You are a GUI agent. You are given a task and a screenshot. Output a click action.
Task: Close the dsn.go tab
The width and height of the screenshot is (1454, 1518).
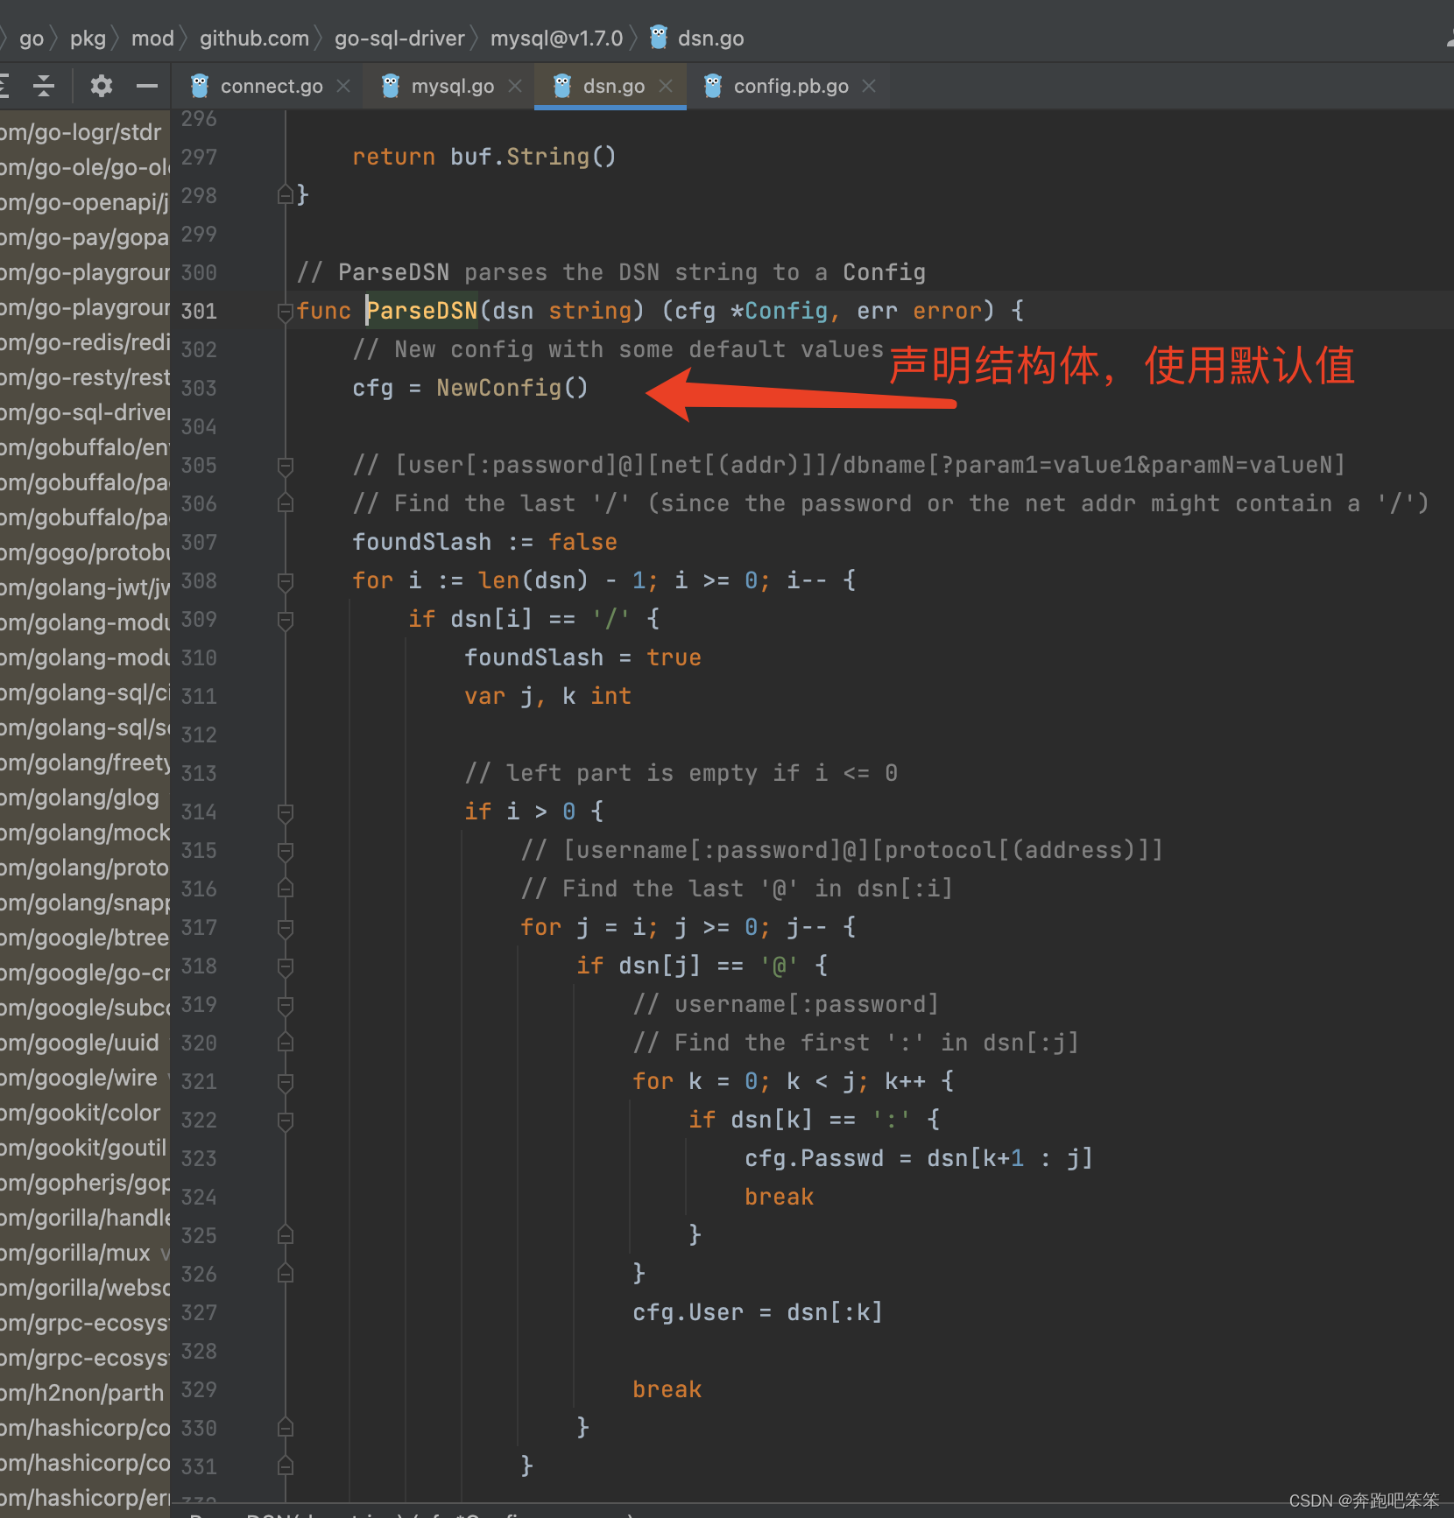click(x=666, y=86)
